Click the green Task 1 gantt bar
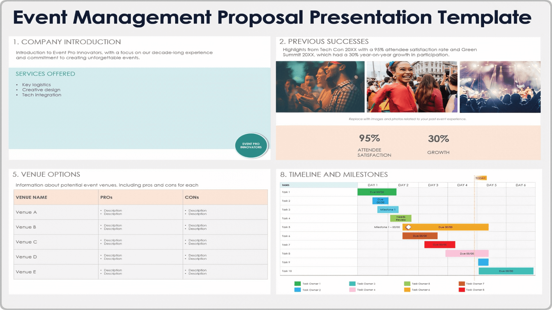 (377, 192)
